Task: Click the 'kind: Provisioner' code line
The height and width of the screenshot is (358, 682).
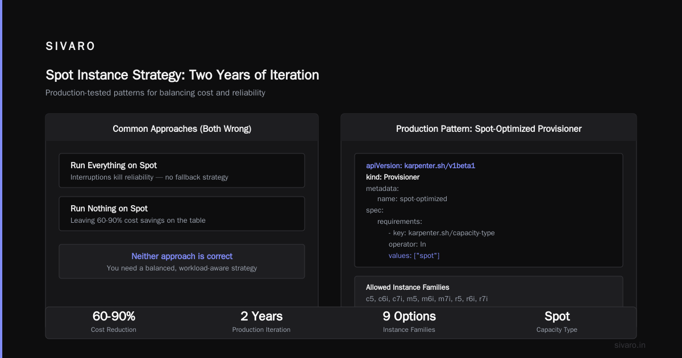Action: click(x=393, y=177)
